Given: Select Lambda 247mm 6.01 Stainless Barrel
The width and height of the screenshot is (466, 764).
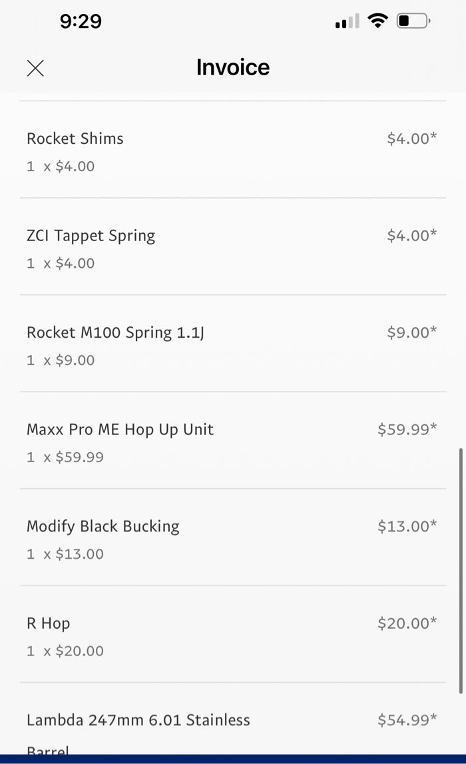Looking at the screenshot, I should 138,720.
